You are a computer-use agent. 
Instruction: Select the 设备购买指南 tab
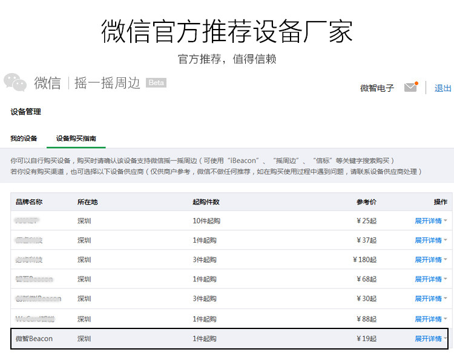point(76,138)
